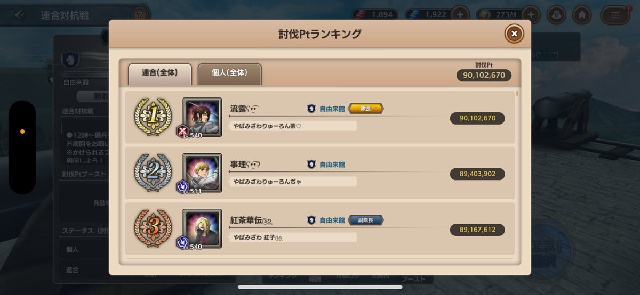Open the 個人(全体) ranking tab
Viewport: 640px width, 295px height.
click(229, 73)
